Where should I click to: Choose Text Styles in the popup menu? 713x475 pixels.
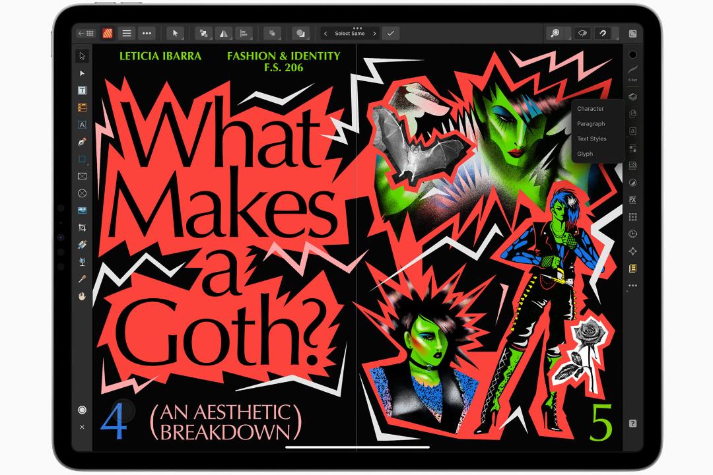[x=592, y=139]
